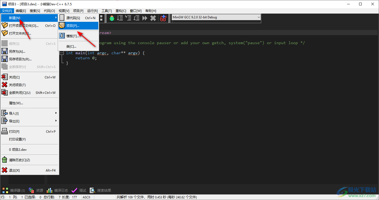Open the 视图[V] menu
Image resolution: width=379 pixels, height=200 pixels.
(x=64, y=11)
